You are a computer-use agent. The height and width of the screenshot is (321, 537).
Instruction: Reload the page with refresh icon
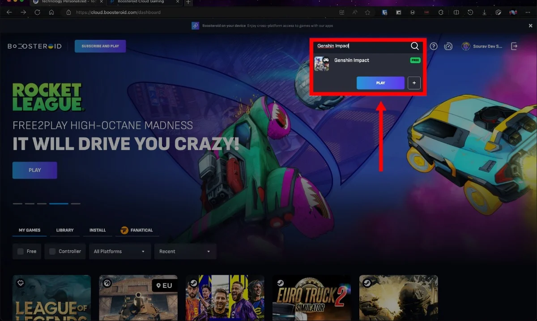pyautogui.click(x=37, y=13)
